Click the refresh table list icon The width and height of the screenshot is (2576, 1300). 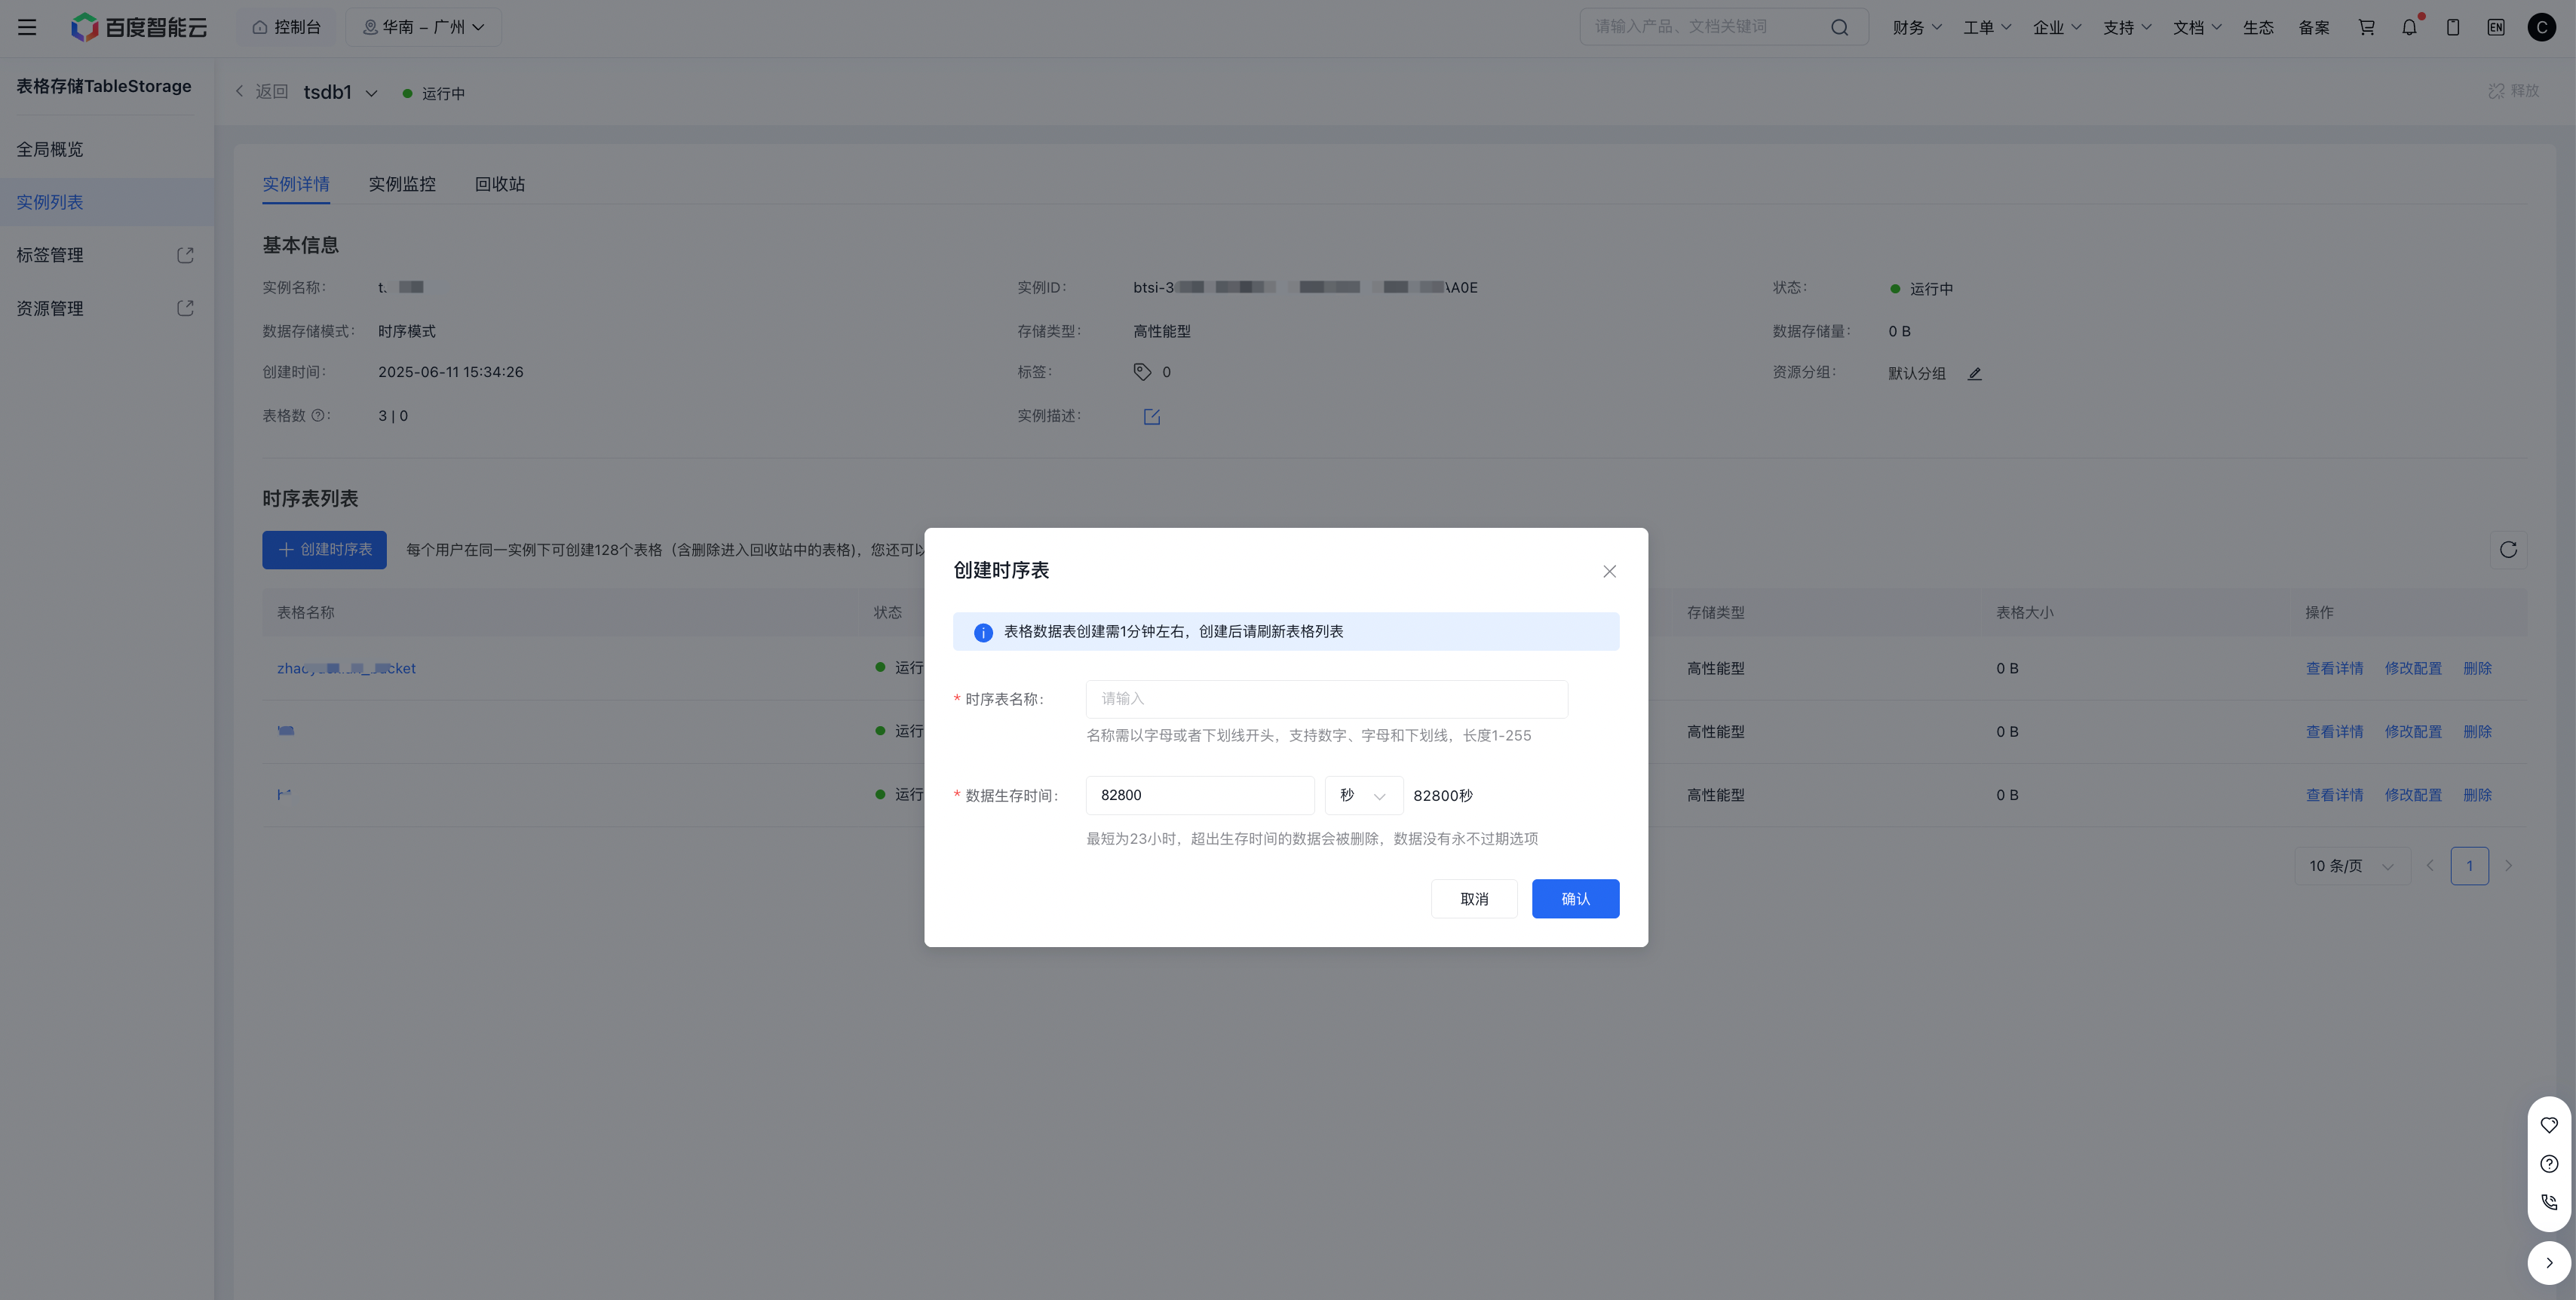tap(2508, 549)
